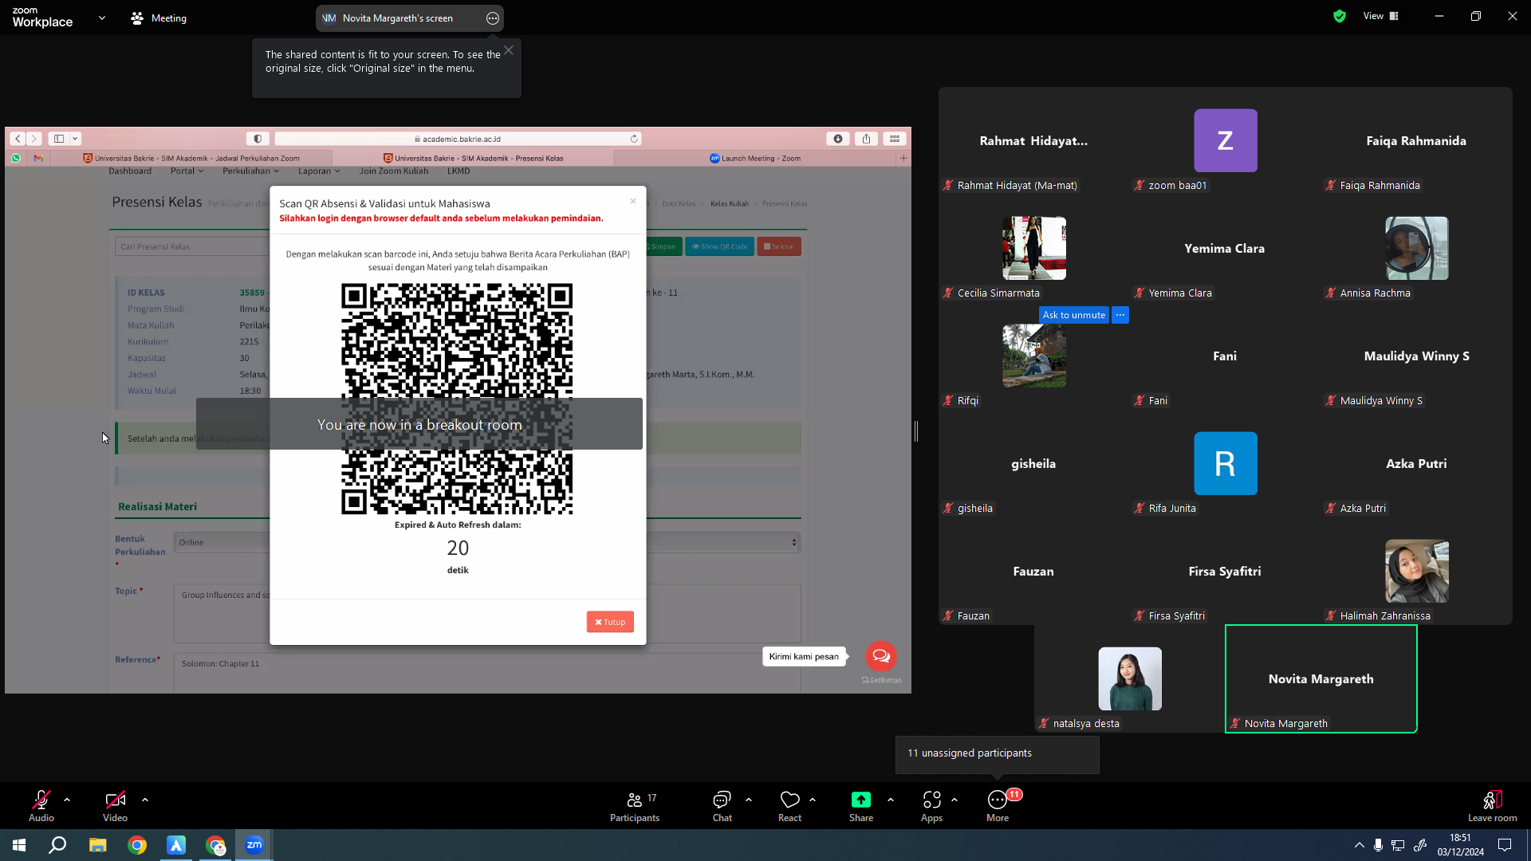Open more options beside Ask to unmute
The width and height of the screenshot is (1531, 861).
tap(1120, 315)
